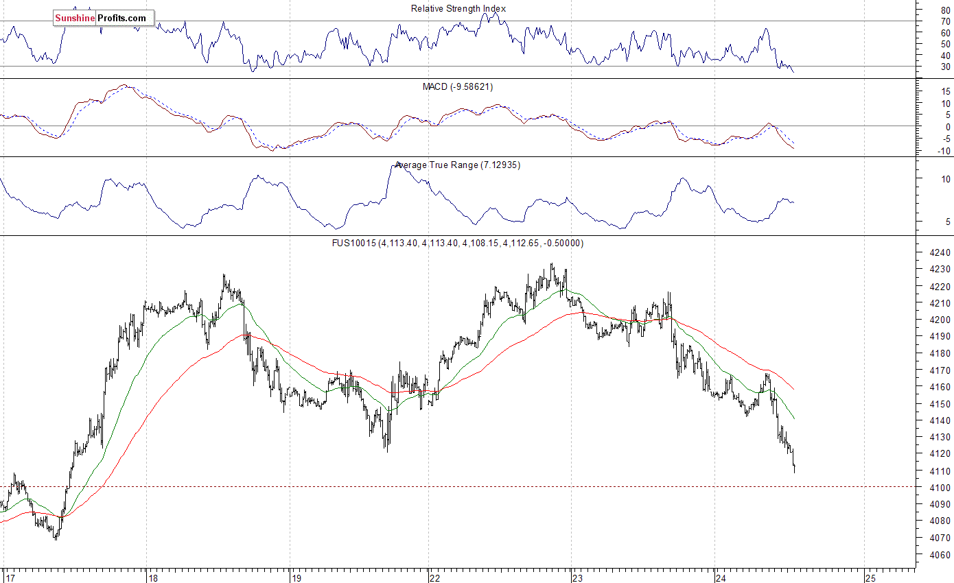Click the MACD -10 axis label
This screenshot has height=583, width=954.
tap(944, 151)
